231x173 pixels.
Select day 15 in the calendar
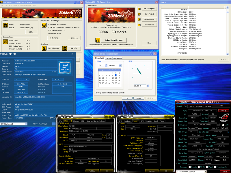point(113,78)
